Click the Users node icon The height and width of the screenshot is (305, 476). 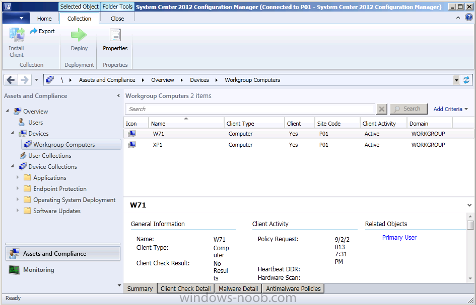point(22,123)
